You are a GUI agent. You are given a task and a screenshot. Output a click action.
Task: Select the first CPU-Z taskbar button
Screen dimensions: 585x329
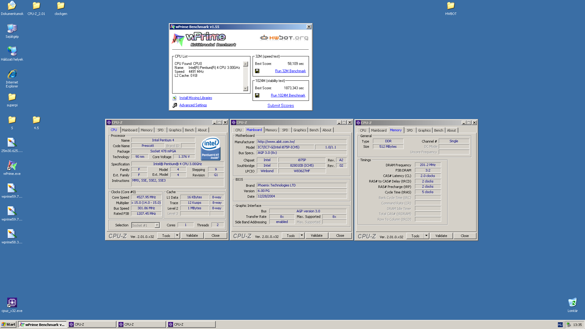click(92, 324)
